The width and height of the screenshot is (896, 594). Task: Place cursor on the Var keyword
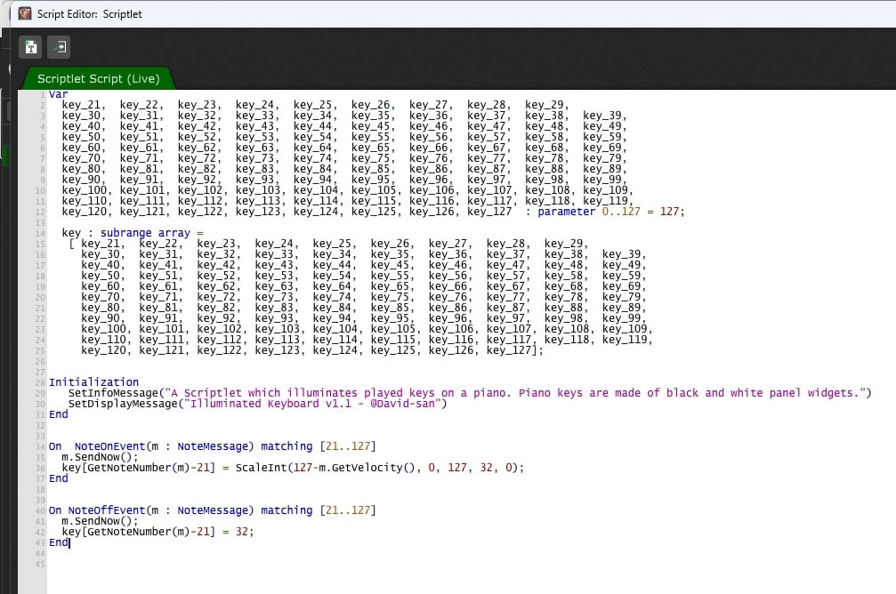coord(58,94)
